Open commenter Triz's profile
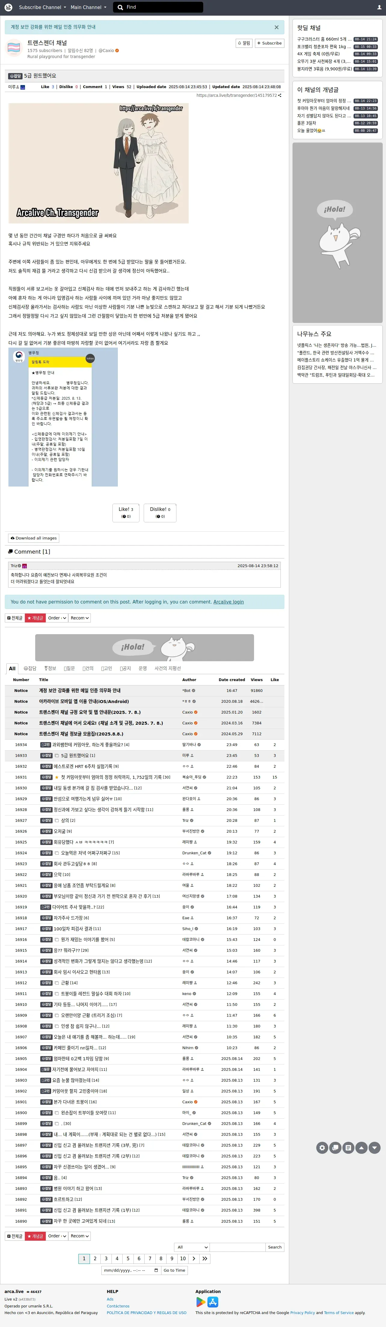Screen dimensions: 386x1327 pyautogui.click(x=14, y=566)
